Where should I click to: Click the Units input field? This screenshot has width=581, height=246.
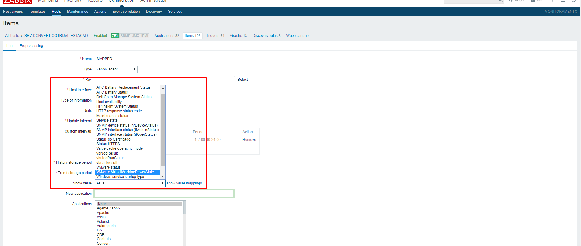pyautogui.click(x=199, y=111)
